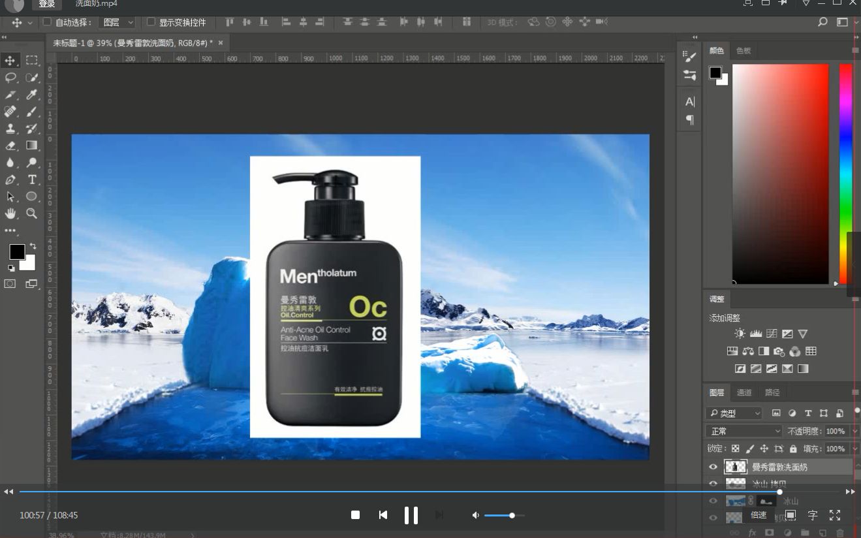Screen dimensions: 861x538
Task: Open the 不透明度 opacity dropdown arrow
Action: (854, 431)
